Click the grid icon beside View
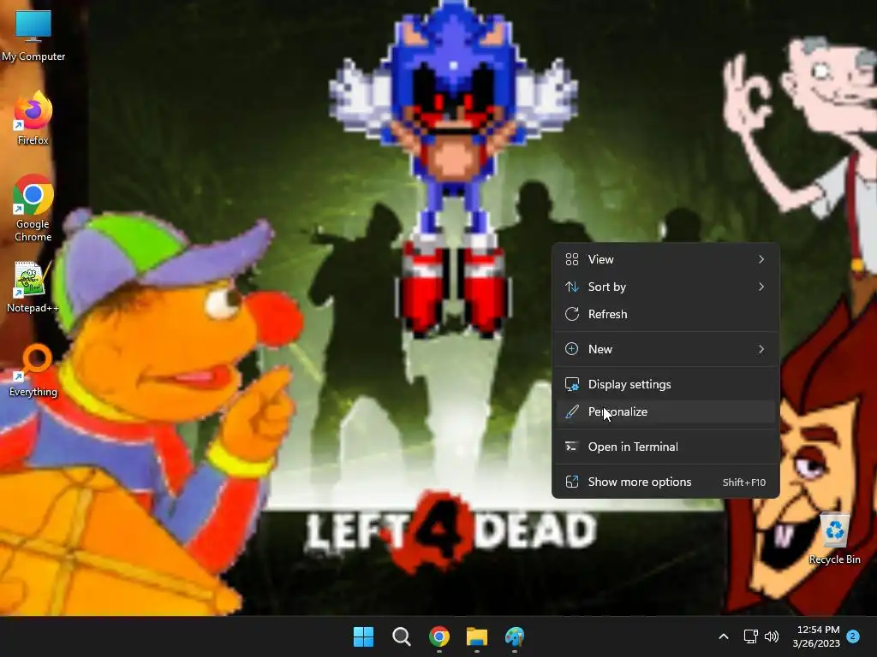Image resolution: width=877 pixels, height=657 pixels. point(571,259)
